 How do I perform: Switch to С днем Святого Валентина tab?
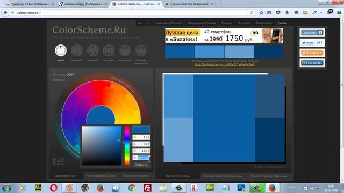189,4
